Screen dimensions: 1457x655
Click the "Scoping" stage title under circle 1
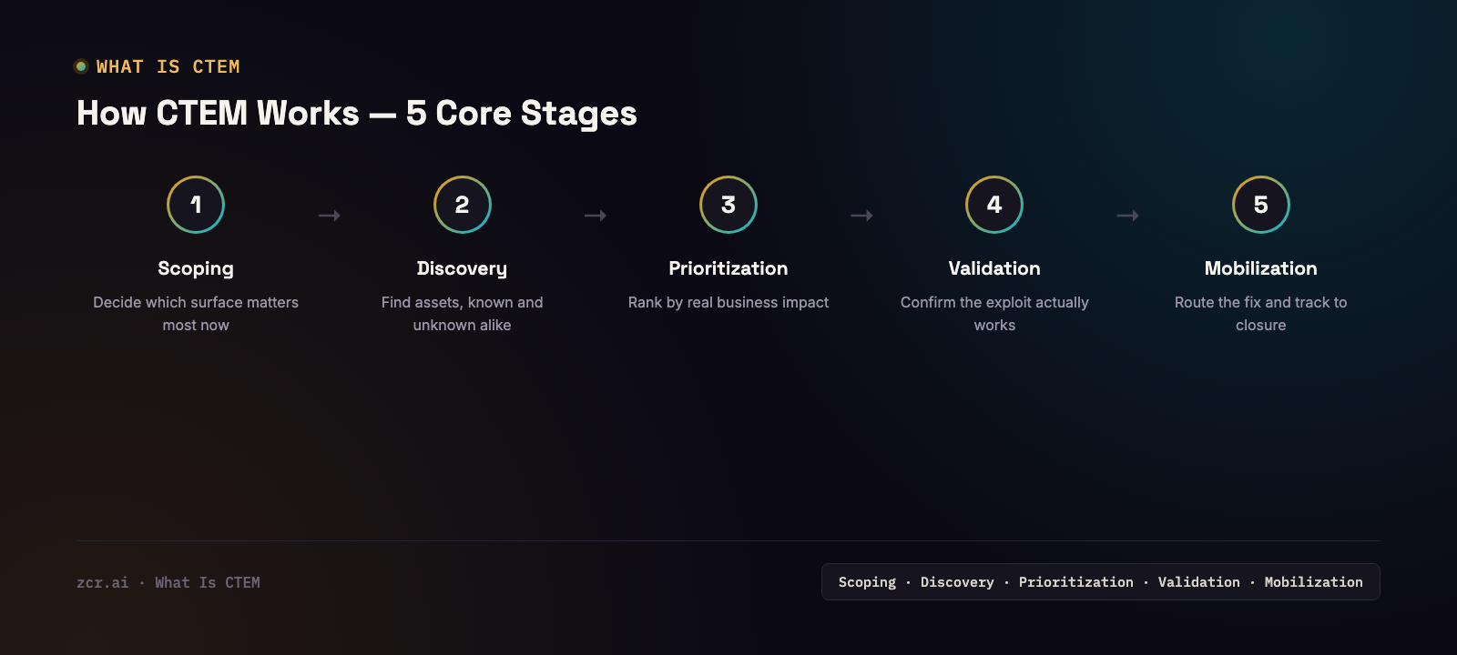pos(196,268)
